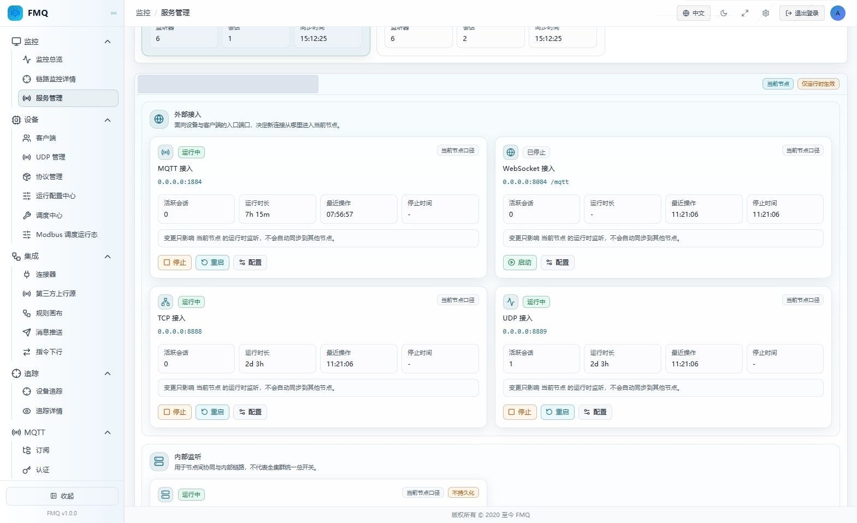Click the WebSocket 接入 globe icon
This screenshot has height=523, width=857.
pyautogui.click(x=510, y=152)
